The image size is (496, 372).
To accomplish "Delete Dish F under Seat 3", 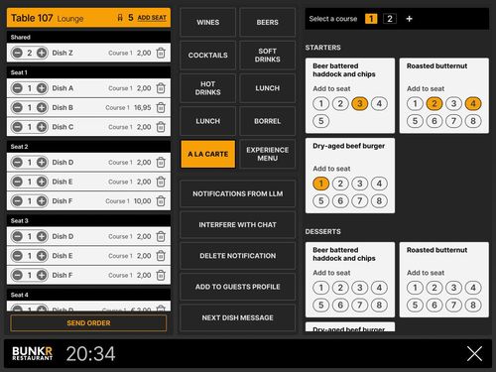I will (x=161, y=275).
